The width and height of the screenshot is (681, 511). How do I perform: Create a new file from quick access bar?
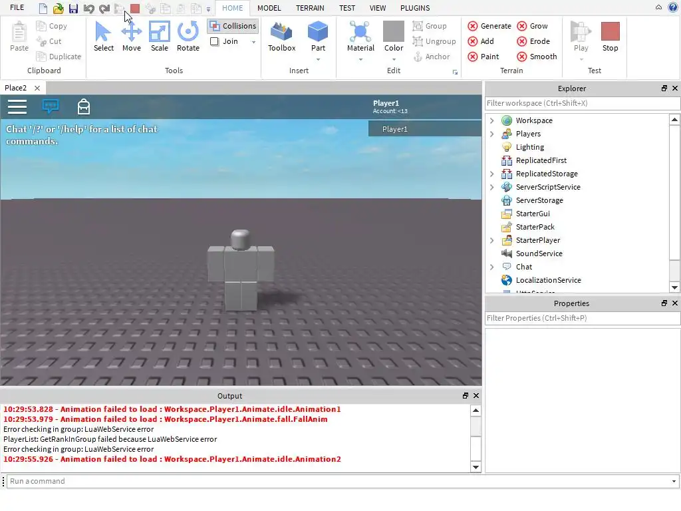tap(43, 8)
